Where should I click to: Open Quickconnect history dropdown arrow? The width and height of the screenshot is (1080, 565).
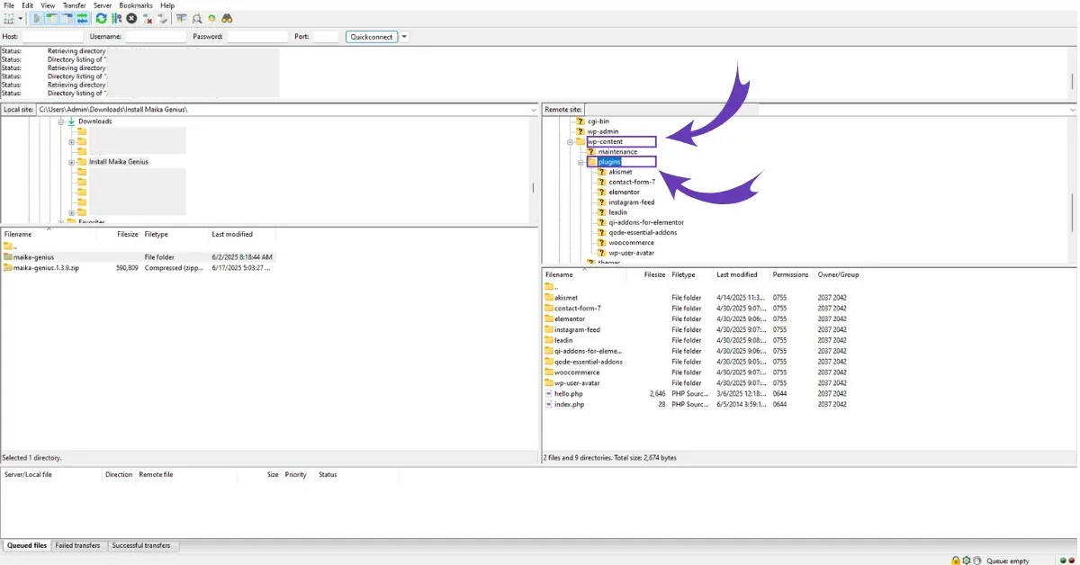click(x=404, y=37)
